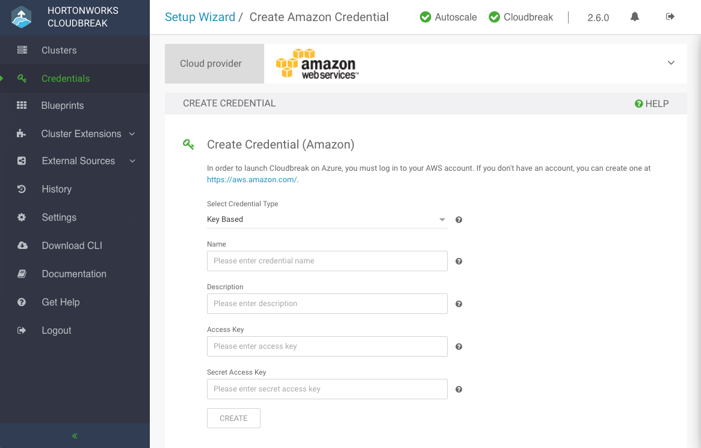Click help icon beside Secret Access Key
Image resolution: width=701 pixels, height=448 pixels.
click(459, 390)
